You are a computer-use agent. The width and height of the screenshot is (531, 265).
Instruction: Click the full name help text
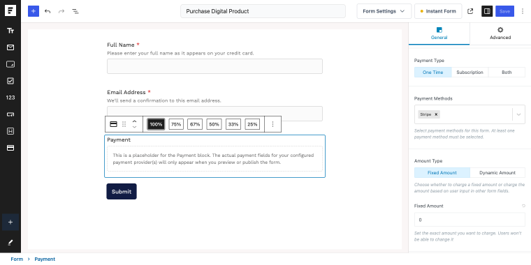[180, 53]
